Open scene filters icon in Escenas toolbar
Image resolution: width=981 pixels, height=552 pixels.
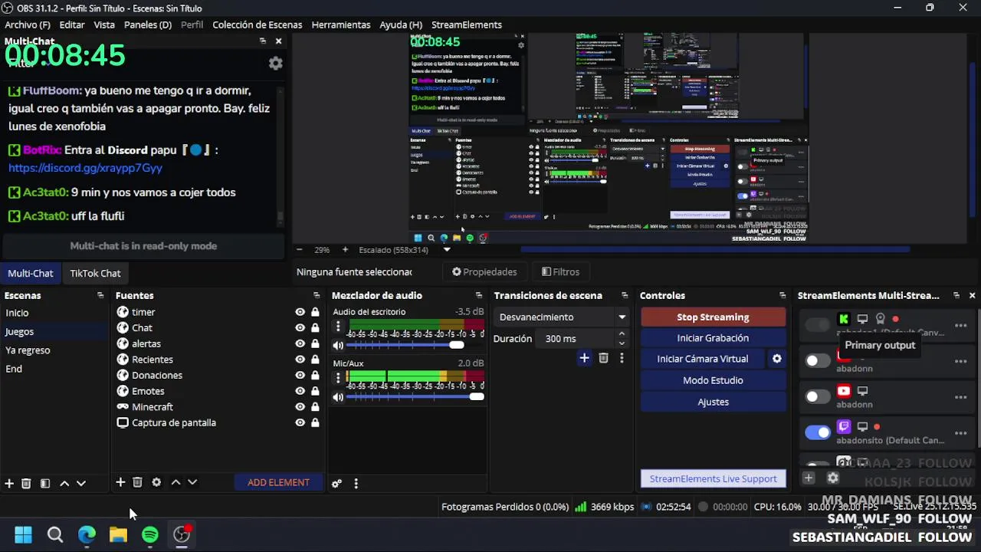44,483
